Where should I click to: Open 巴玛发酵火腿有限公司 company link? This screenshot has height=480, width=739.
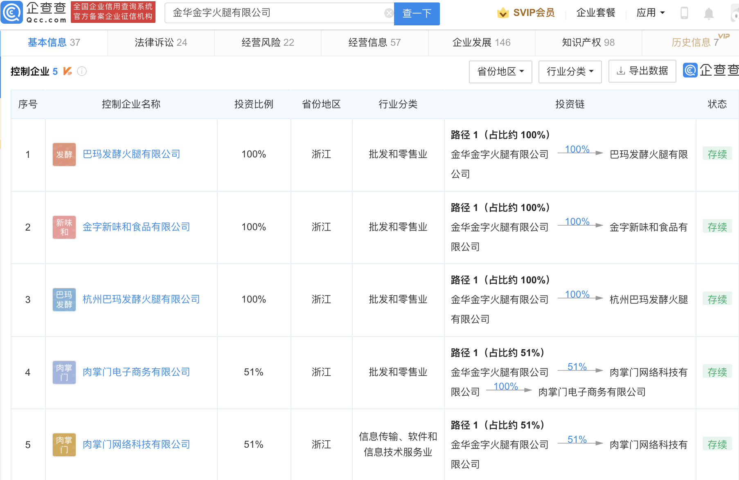(x=131, y=154)
